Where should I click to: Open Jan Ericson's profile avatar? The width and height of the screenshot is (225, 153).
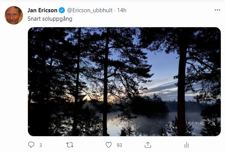(14, 15)
